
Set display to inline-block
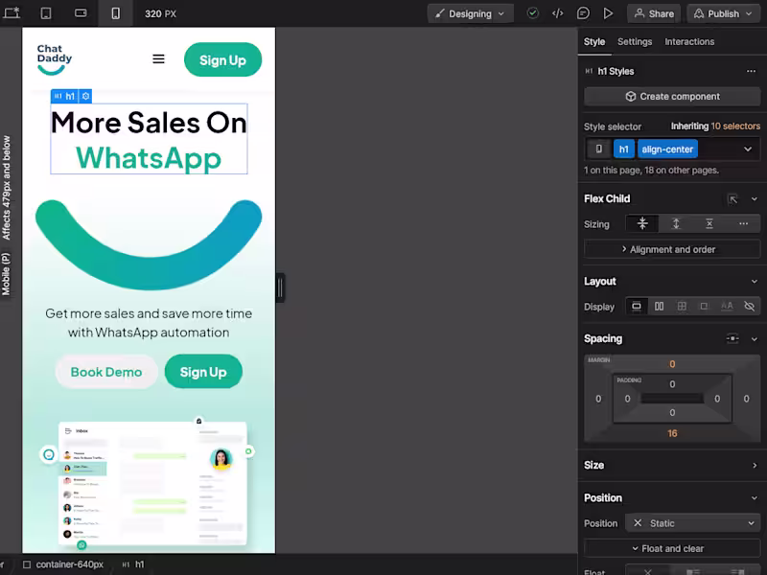pyautogui.click(x=704, y=307)
